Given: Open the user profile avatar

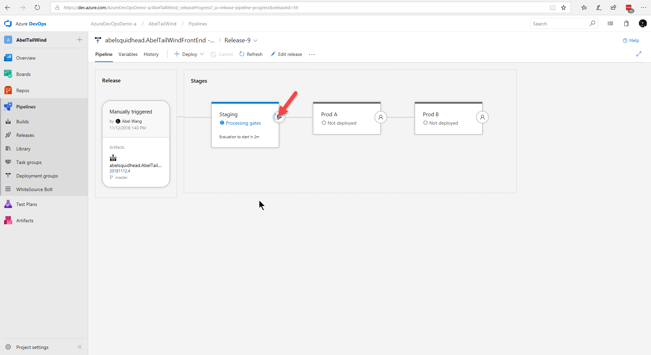Looking at the screenshot, I should click(643, 23).
